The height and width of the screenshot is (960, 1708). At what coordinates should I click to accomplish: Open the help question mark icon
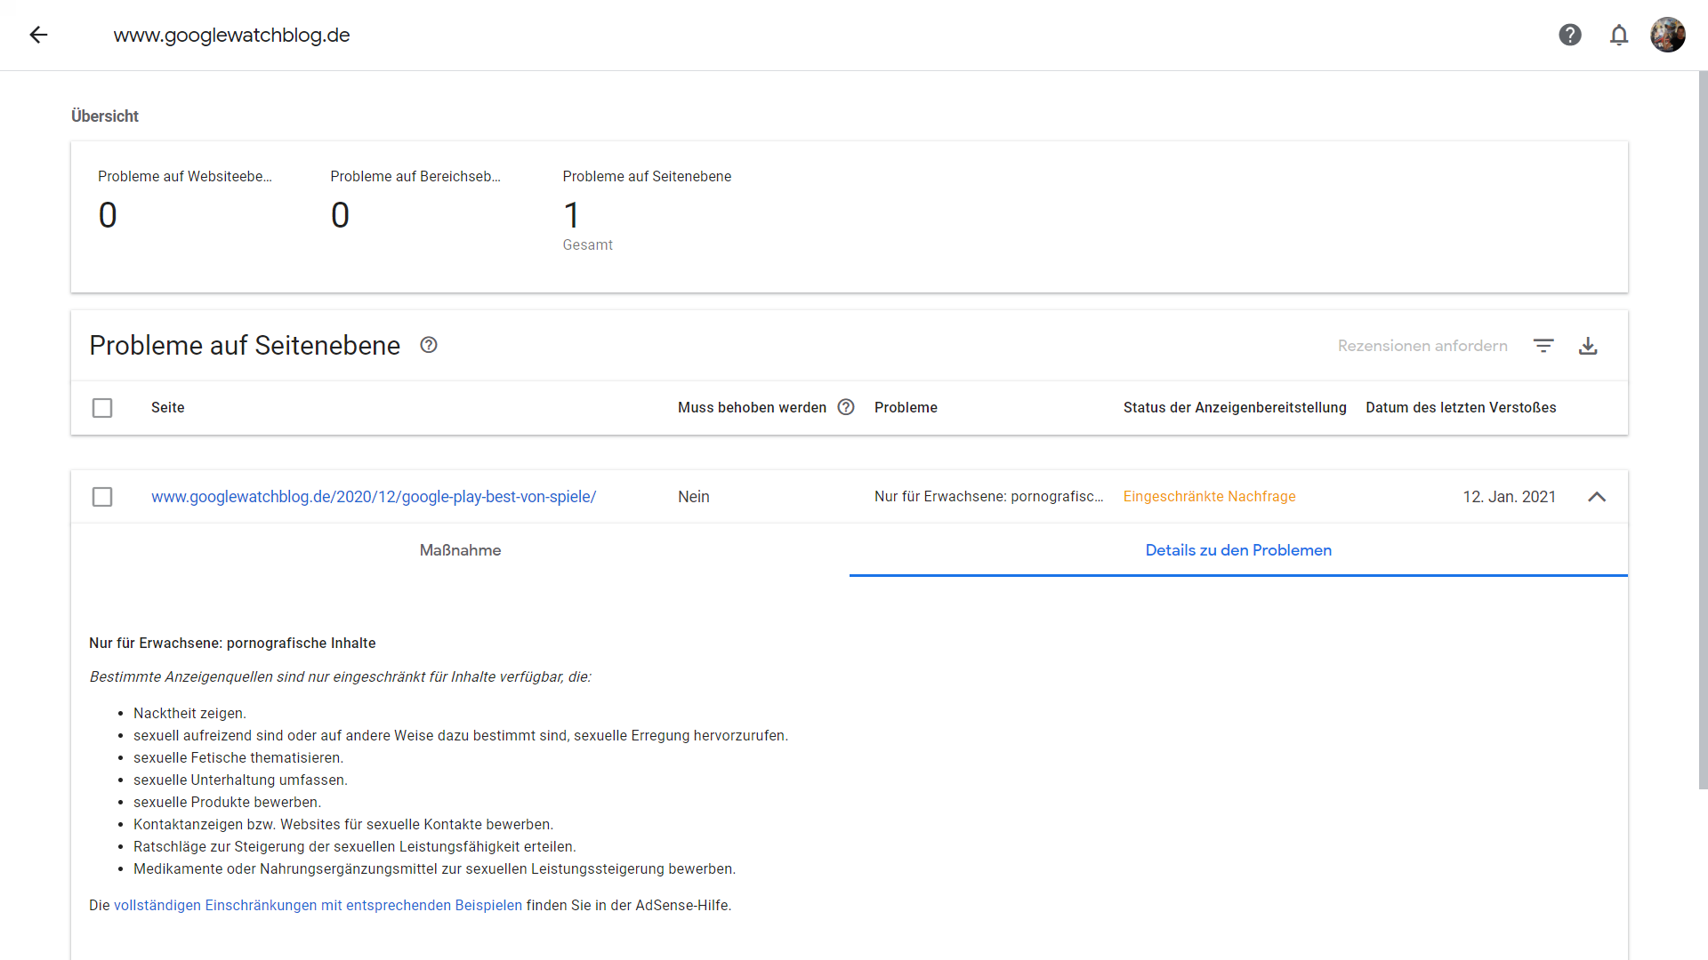pos(1570,35)
